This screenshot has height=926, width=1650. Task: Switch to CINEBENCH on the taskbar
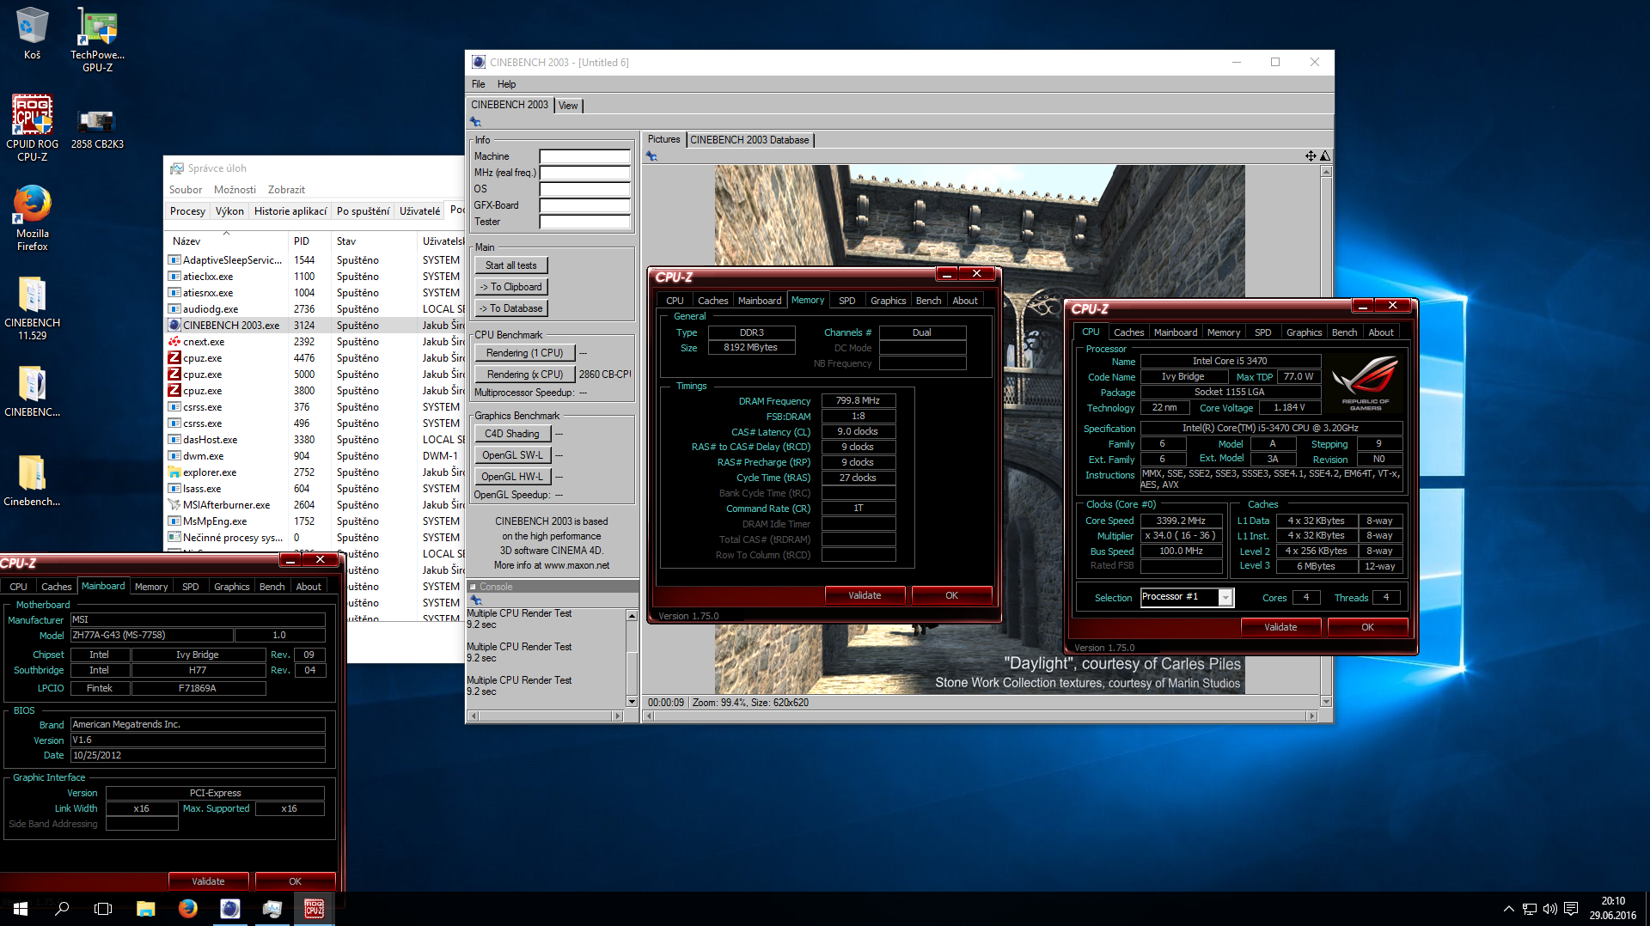click(x=229, y=908)
